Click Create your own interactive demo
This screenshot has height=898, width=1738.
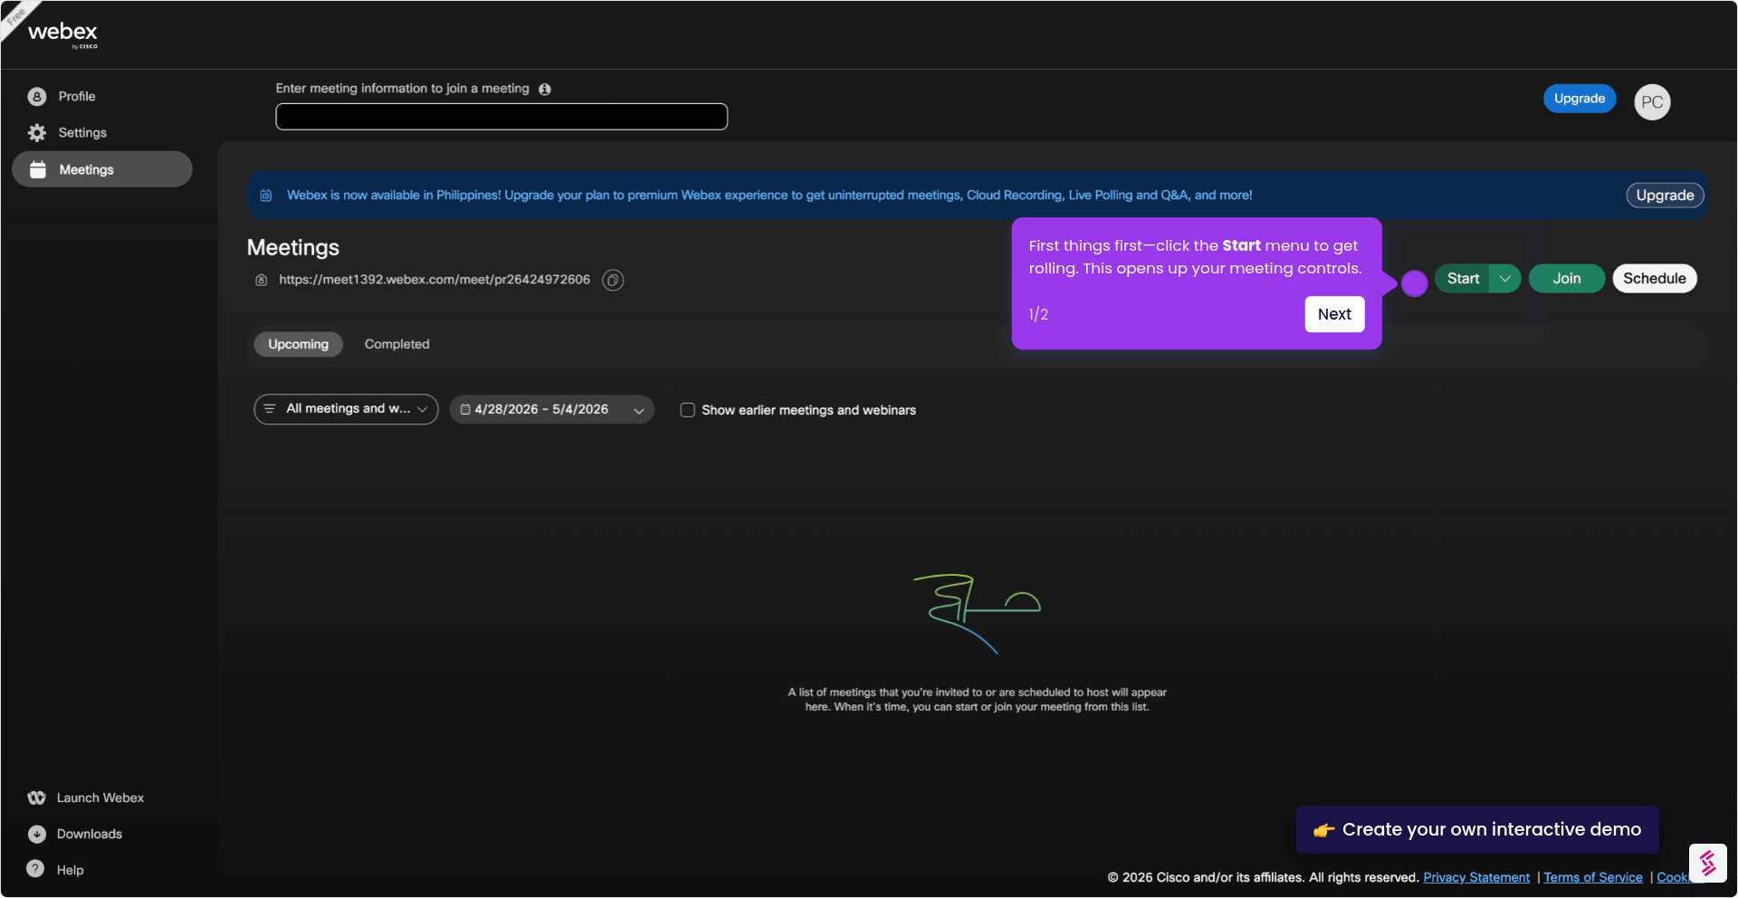tap(1477, 829)
